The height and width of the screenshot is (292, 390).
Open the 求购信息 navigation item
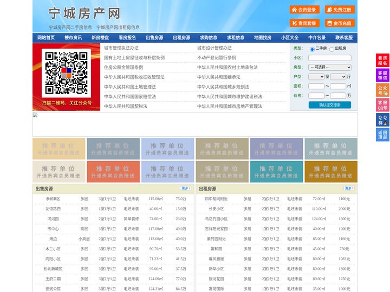click(x=209, y=38)
